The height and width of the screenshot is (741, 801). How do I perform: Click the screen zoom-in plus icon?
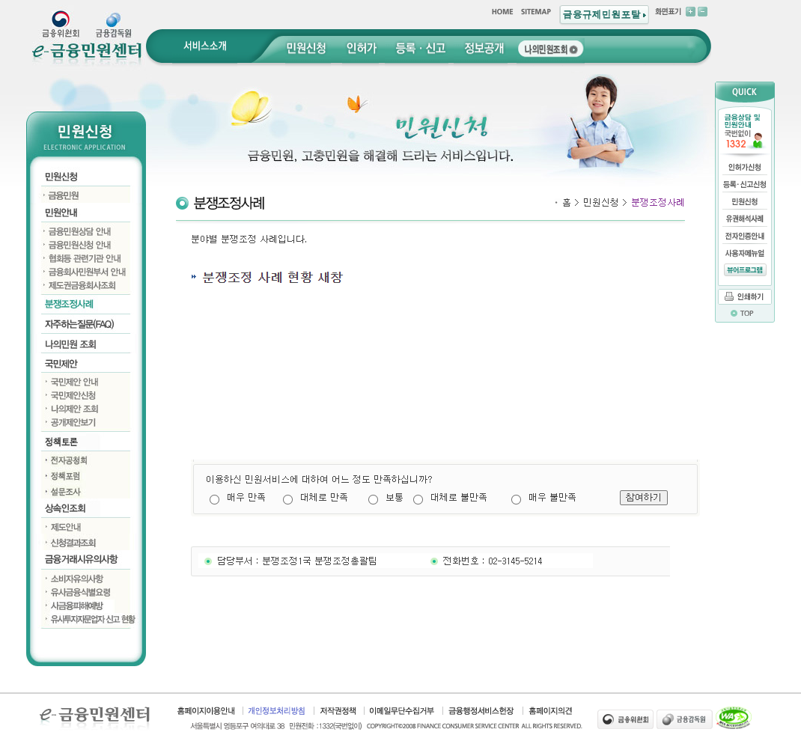click(690, 11)
